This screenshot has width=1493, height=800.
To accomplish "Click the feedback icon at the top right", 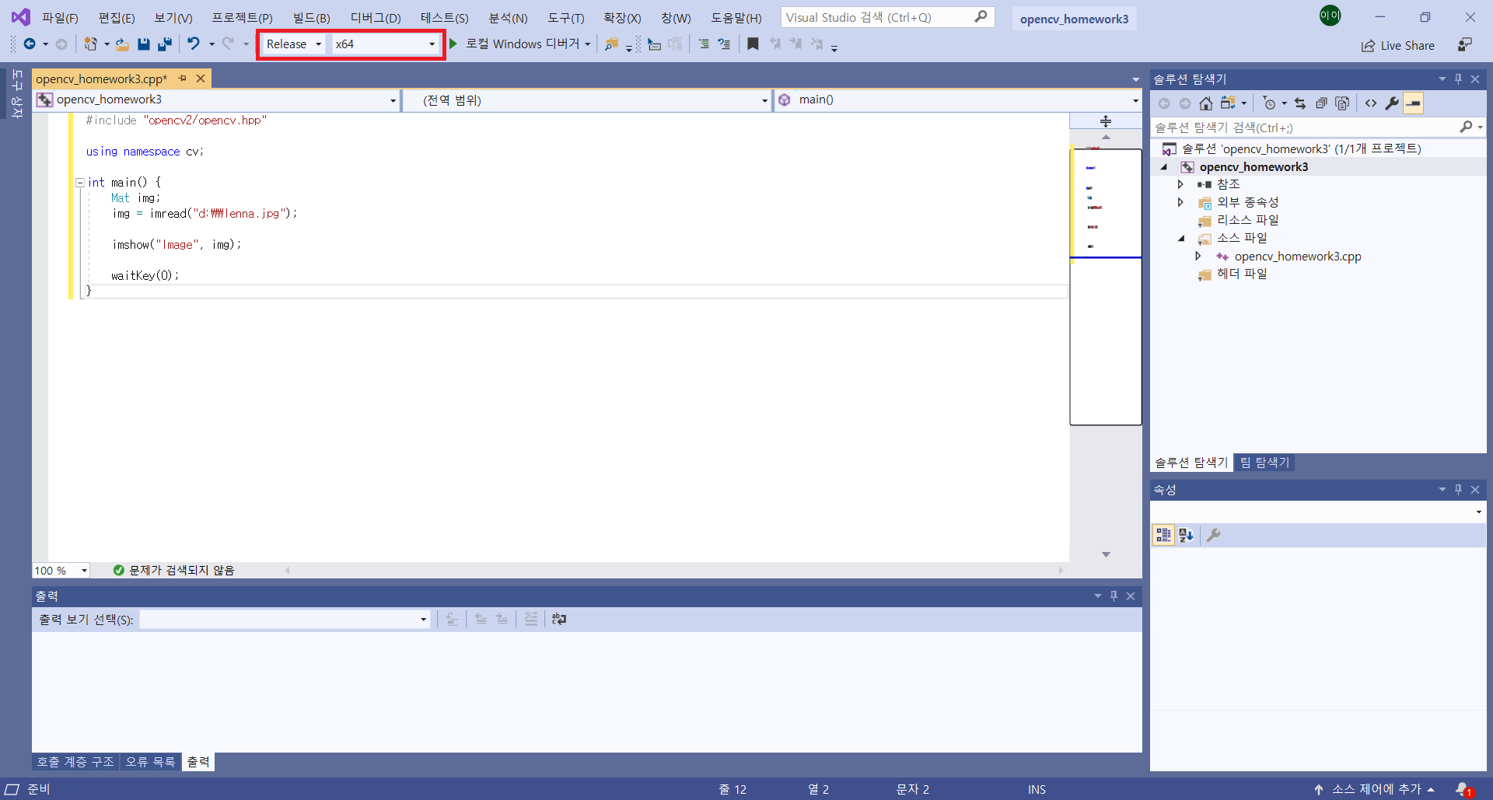I will pos(1464,45).
